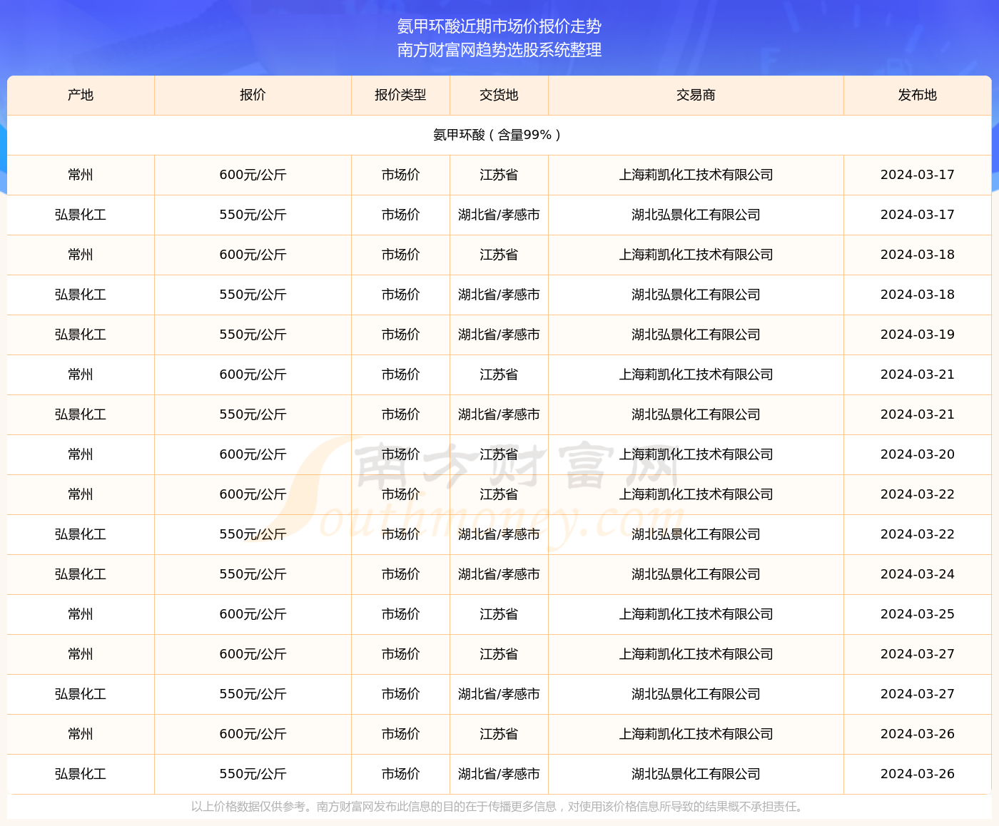Click date 2024-03-17 in the 弘景化工 row

tap(918, 215)
